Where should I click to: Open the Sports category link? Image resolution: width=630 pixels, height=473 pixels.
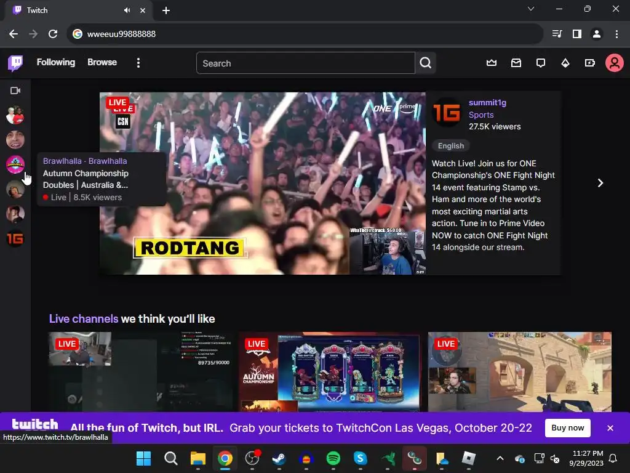481,115
